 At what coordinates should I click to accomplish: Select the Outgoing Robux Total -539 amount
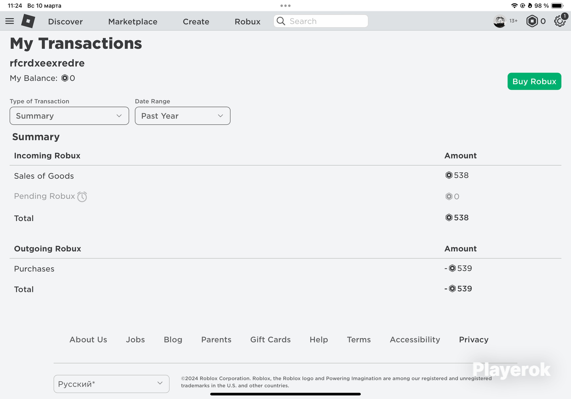458,288
